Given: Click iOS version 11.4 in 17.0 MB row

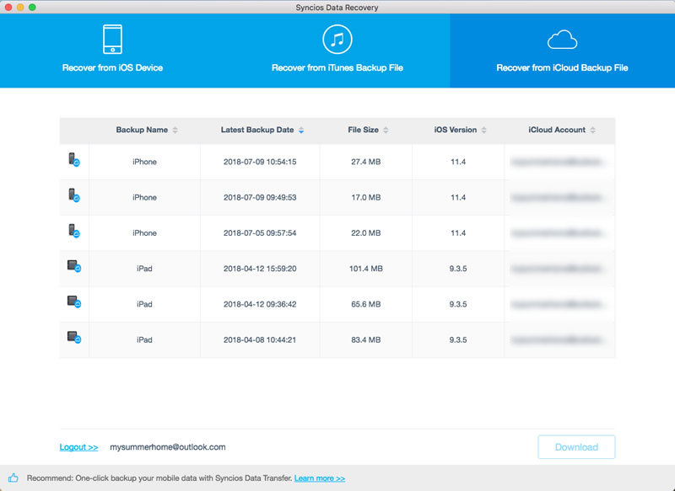Looking at the screenshot, I should 457,198.
